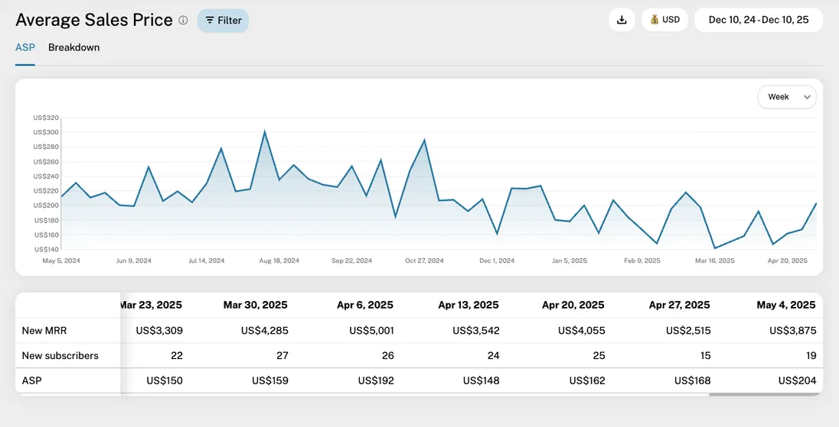This screenshot has height=427, width=839.
Task: Download the report using the download icon
Action: pos(622,20)
